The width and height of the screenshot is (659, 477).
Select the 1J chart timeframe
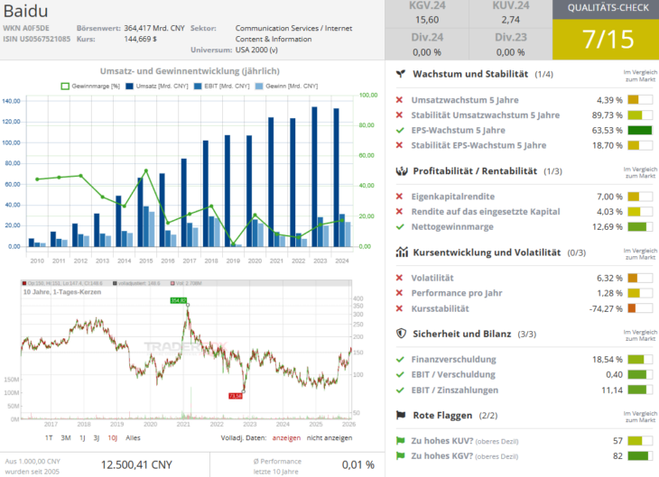coord(82,437)
